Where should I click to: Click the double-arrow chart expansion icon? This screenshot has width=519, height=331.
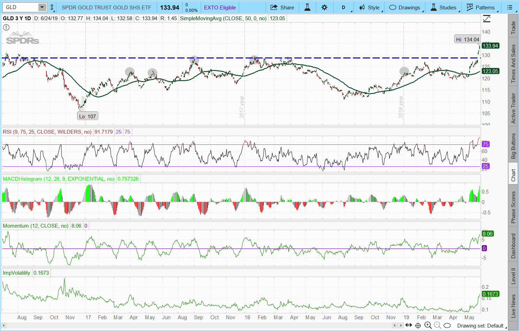click(409, 325)
